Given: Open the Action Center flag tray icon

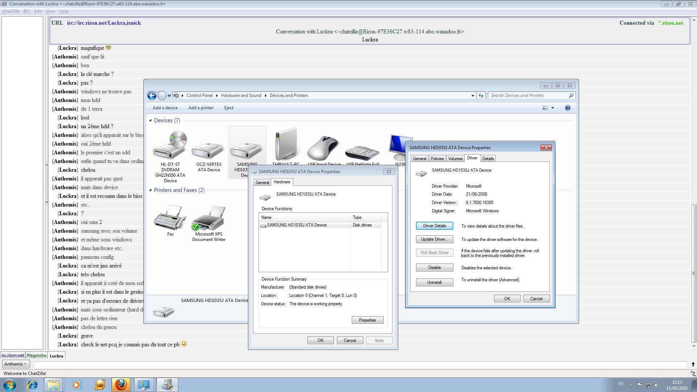Looking at the screenshot, I should tap(639, 385).
